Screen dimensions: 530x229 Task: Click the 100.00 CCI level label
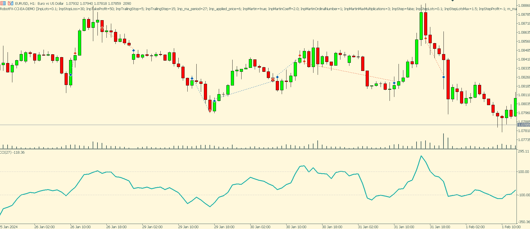[523, 172]
